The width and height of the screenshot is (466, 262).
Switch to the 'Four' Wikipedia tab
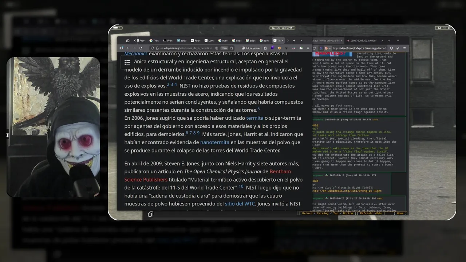195,40
